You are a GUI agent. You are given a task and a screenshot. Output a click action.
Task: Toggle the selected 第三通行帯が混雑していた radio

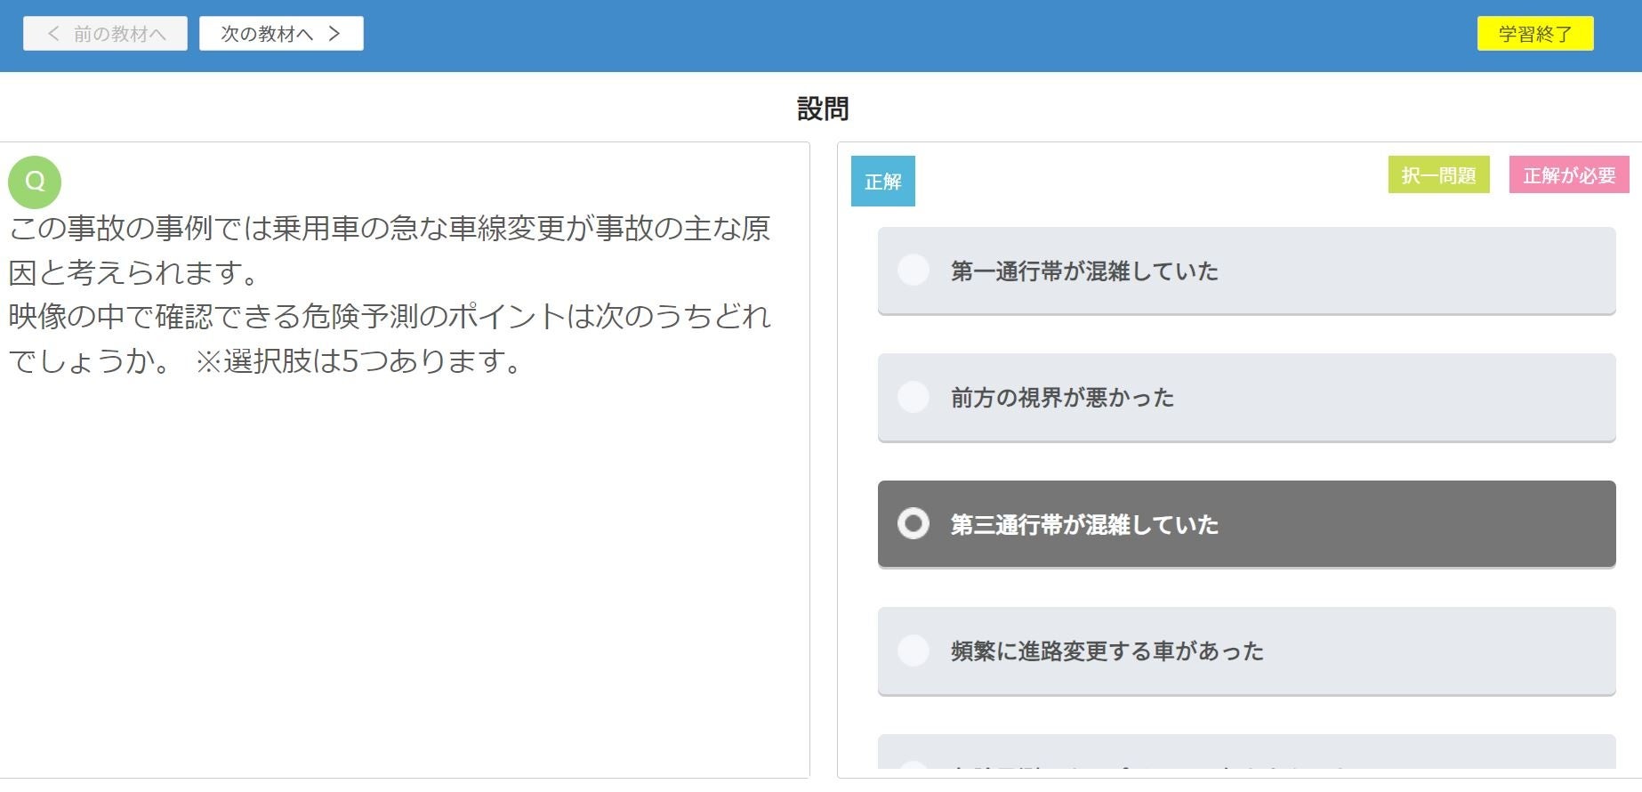[x=914, y=523]
